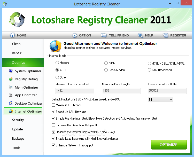Select the xDSL(HDSL, ADSL, VDSL) radio button
Image resolution: width=194 pixels, height=157 pixels.
tap(149, 64)
